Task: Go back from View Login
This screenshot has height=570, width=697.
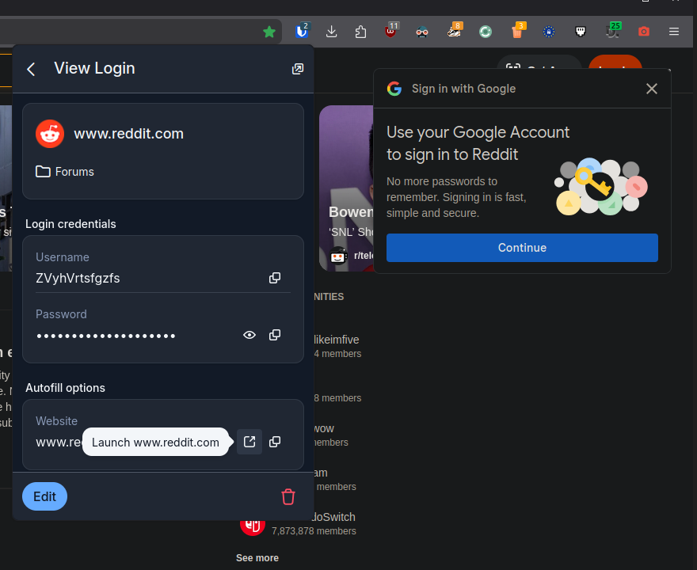Action: pos(31,70)
